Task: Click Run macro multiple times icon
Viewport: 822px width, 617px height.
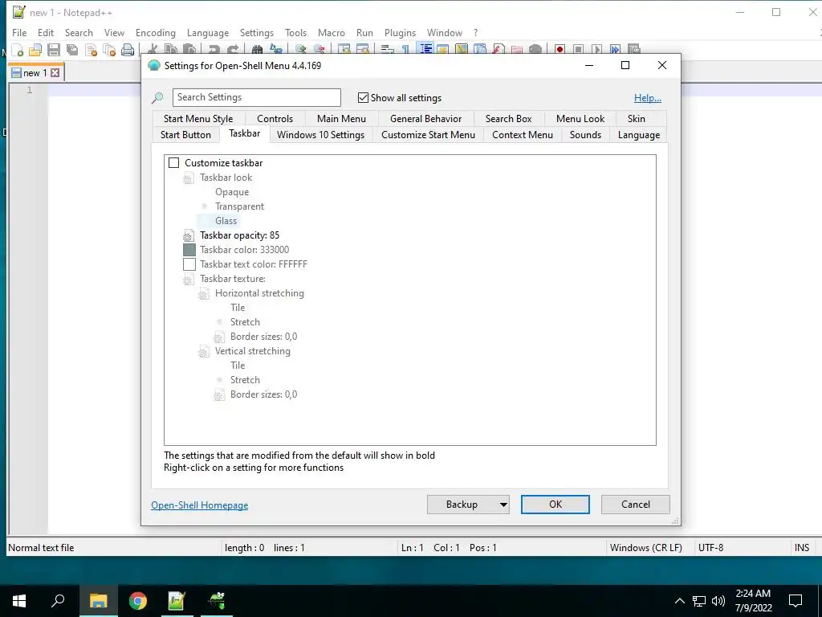Action: [615, 49]
